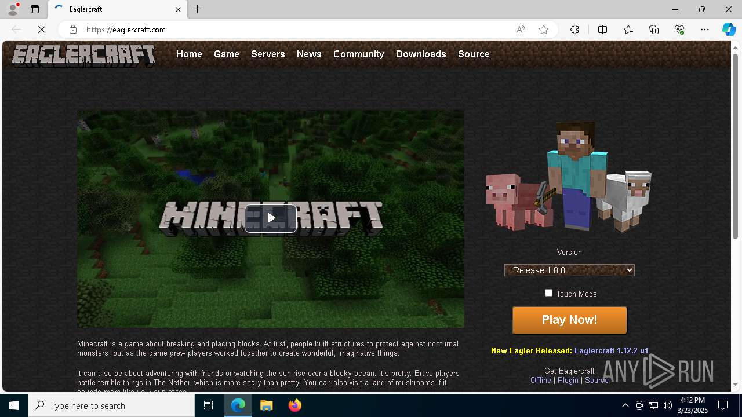This screenshot has height=417, width=742.
Task: Open the Plugin link
Action: pos(568,380)
